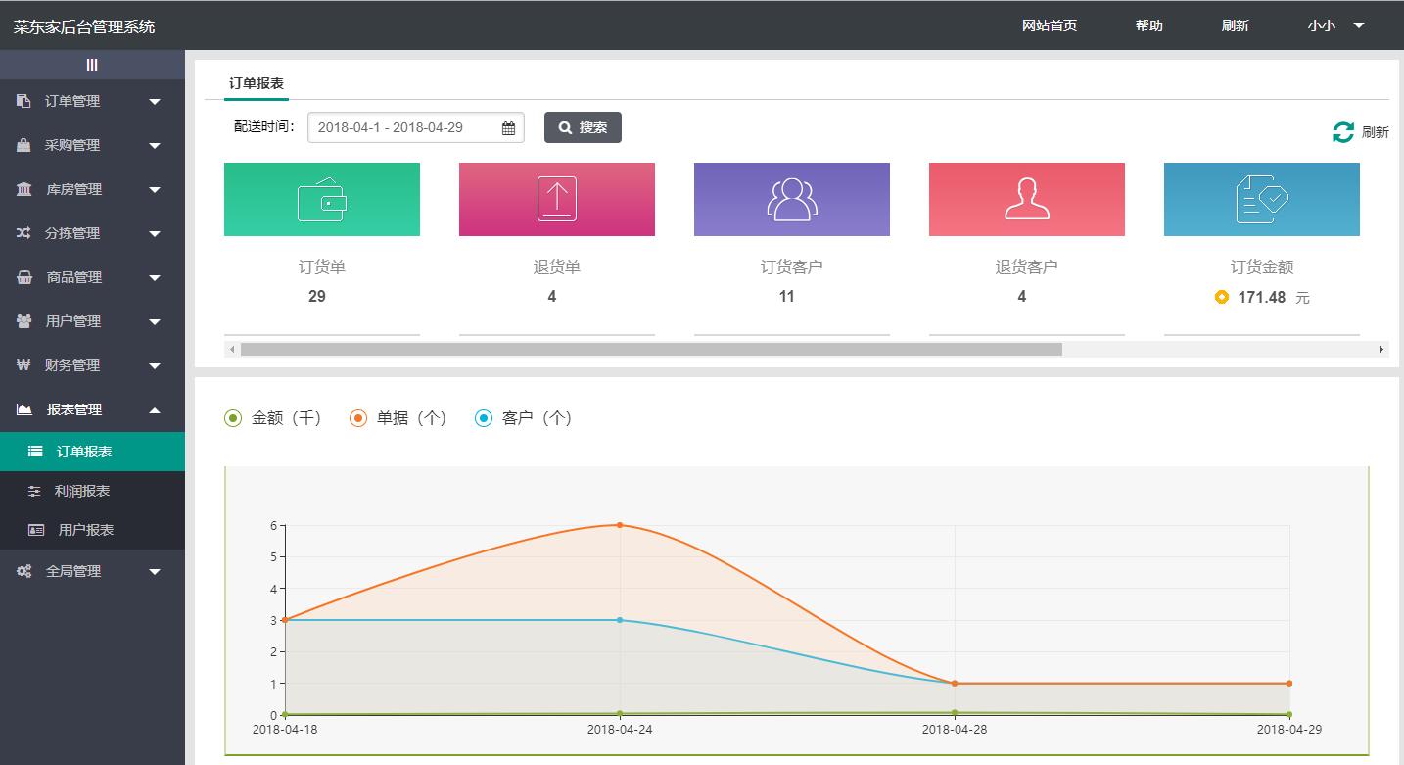Expand the 财务管理 sidebar menu
The height and width of the screenshot is (765, 1404).
[92, 365]
